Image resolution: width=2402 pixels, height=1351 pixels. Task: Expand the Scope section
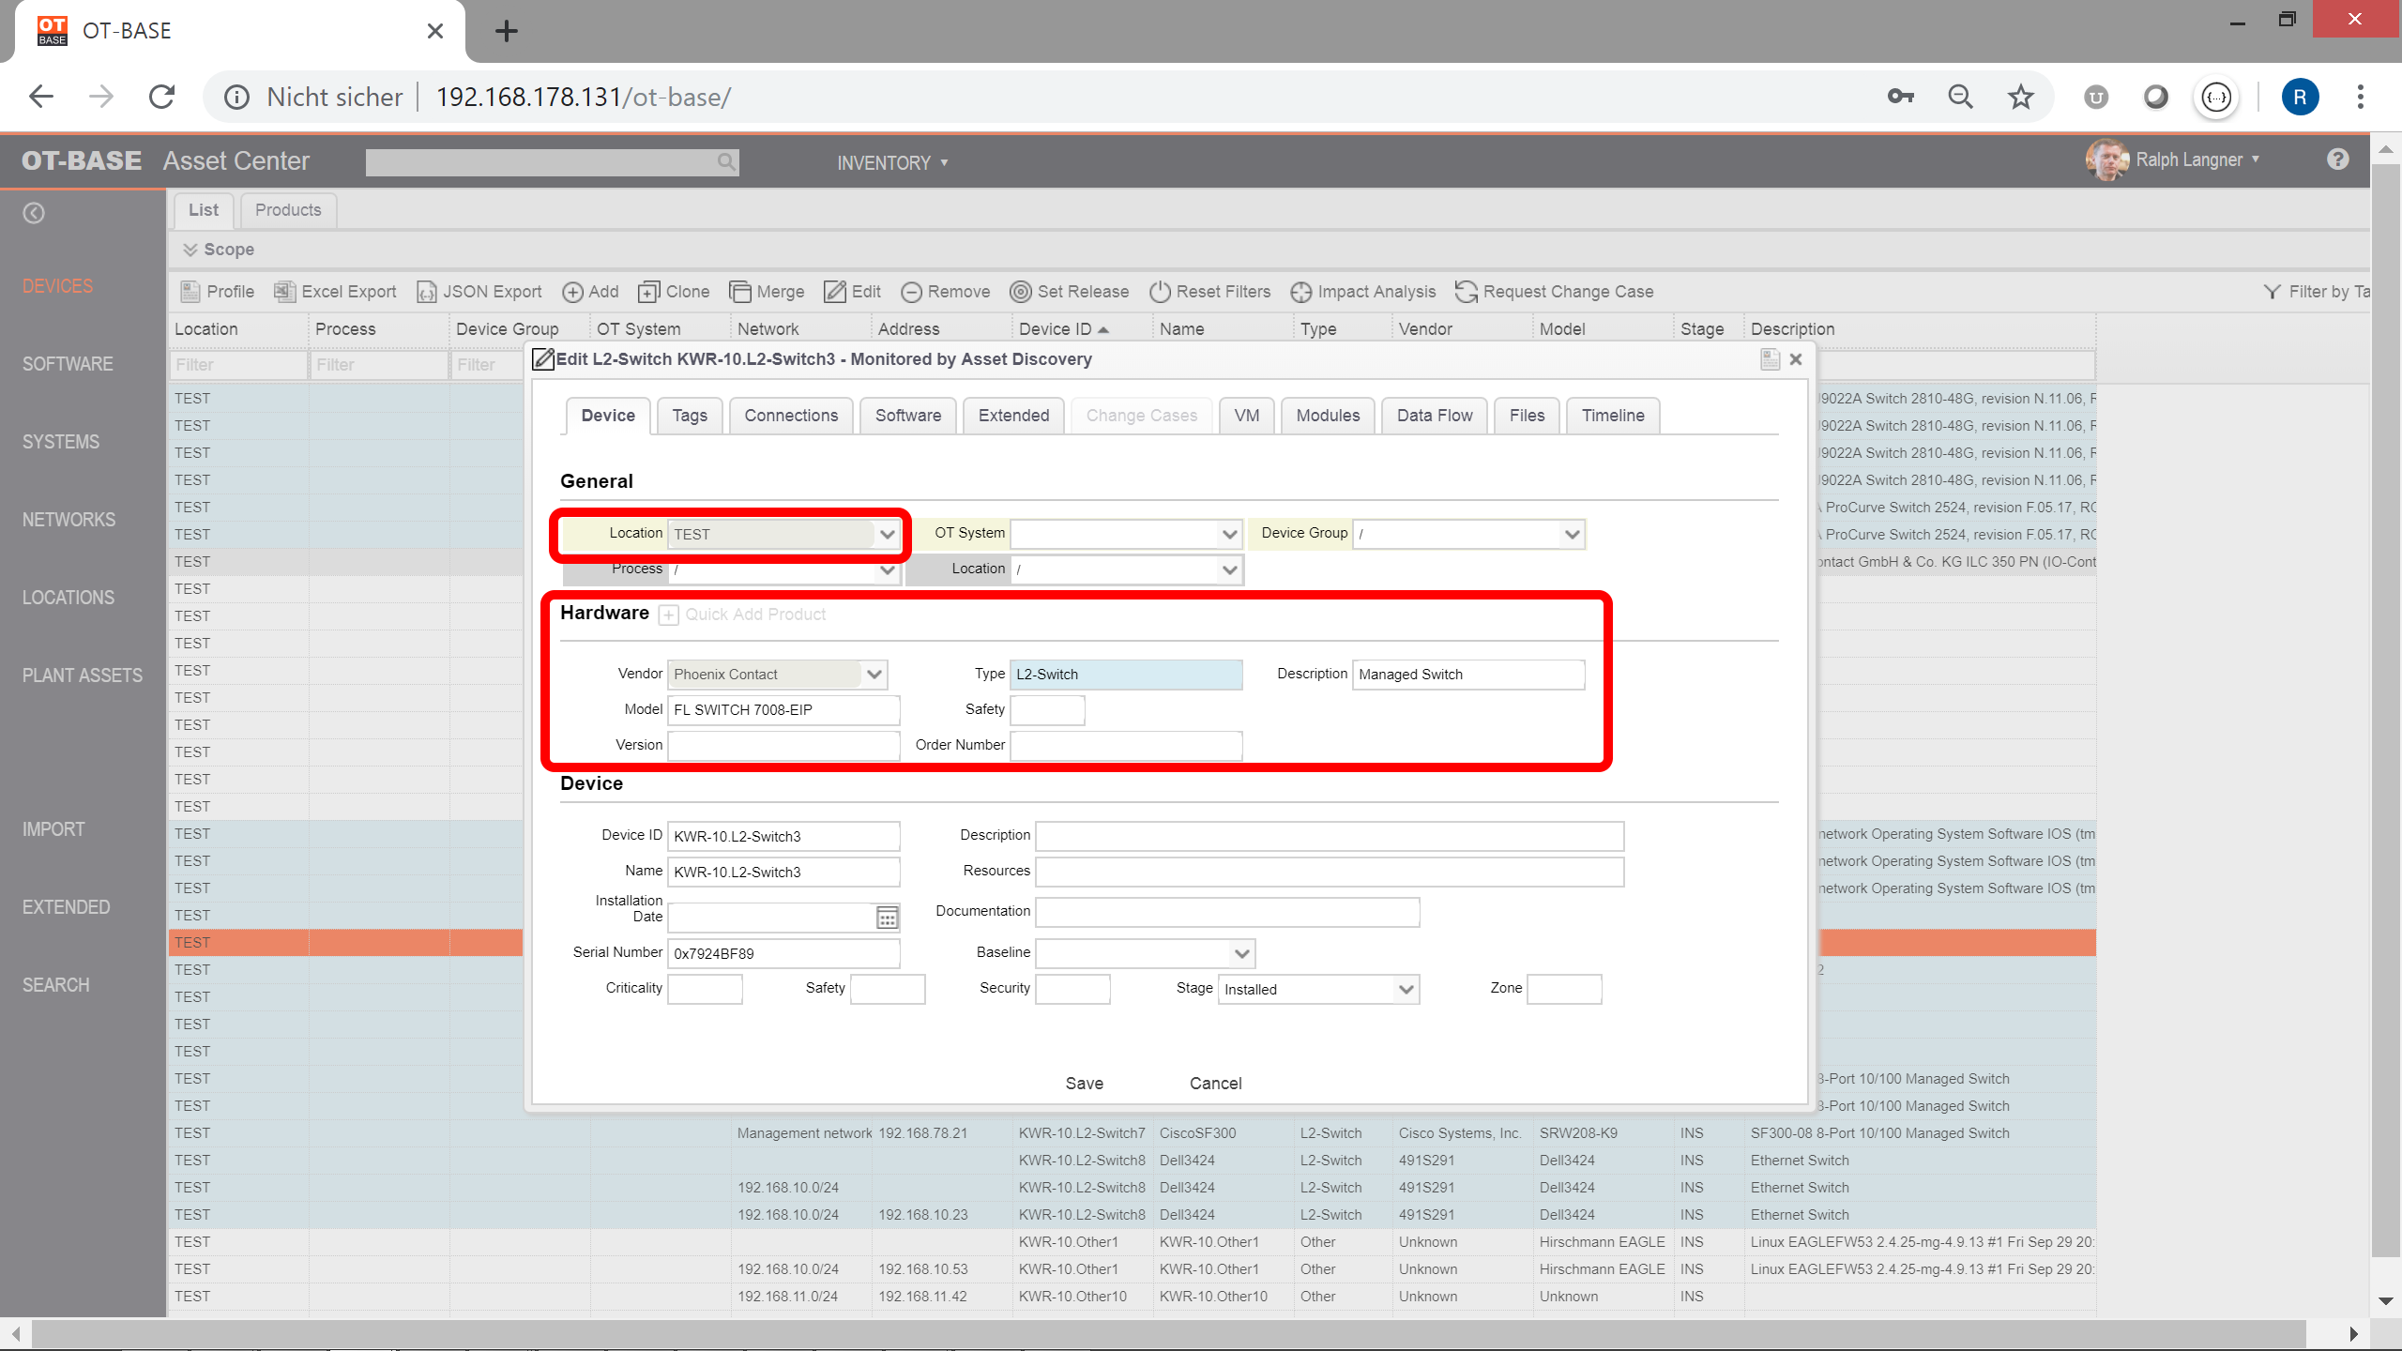(219, 250)
